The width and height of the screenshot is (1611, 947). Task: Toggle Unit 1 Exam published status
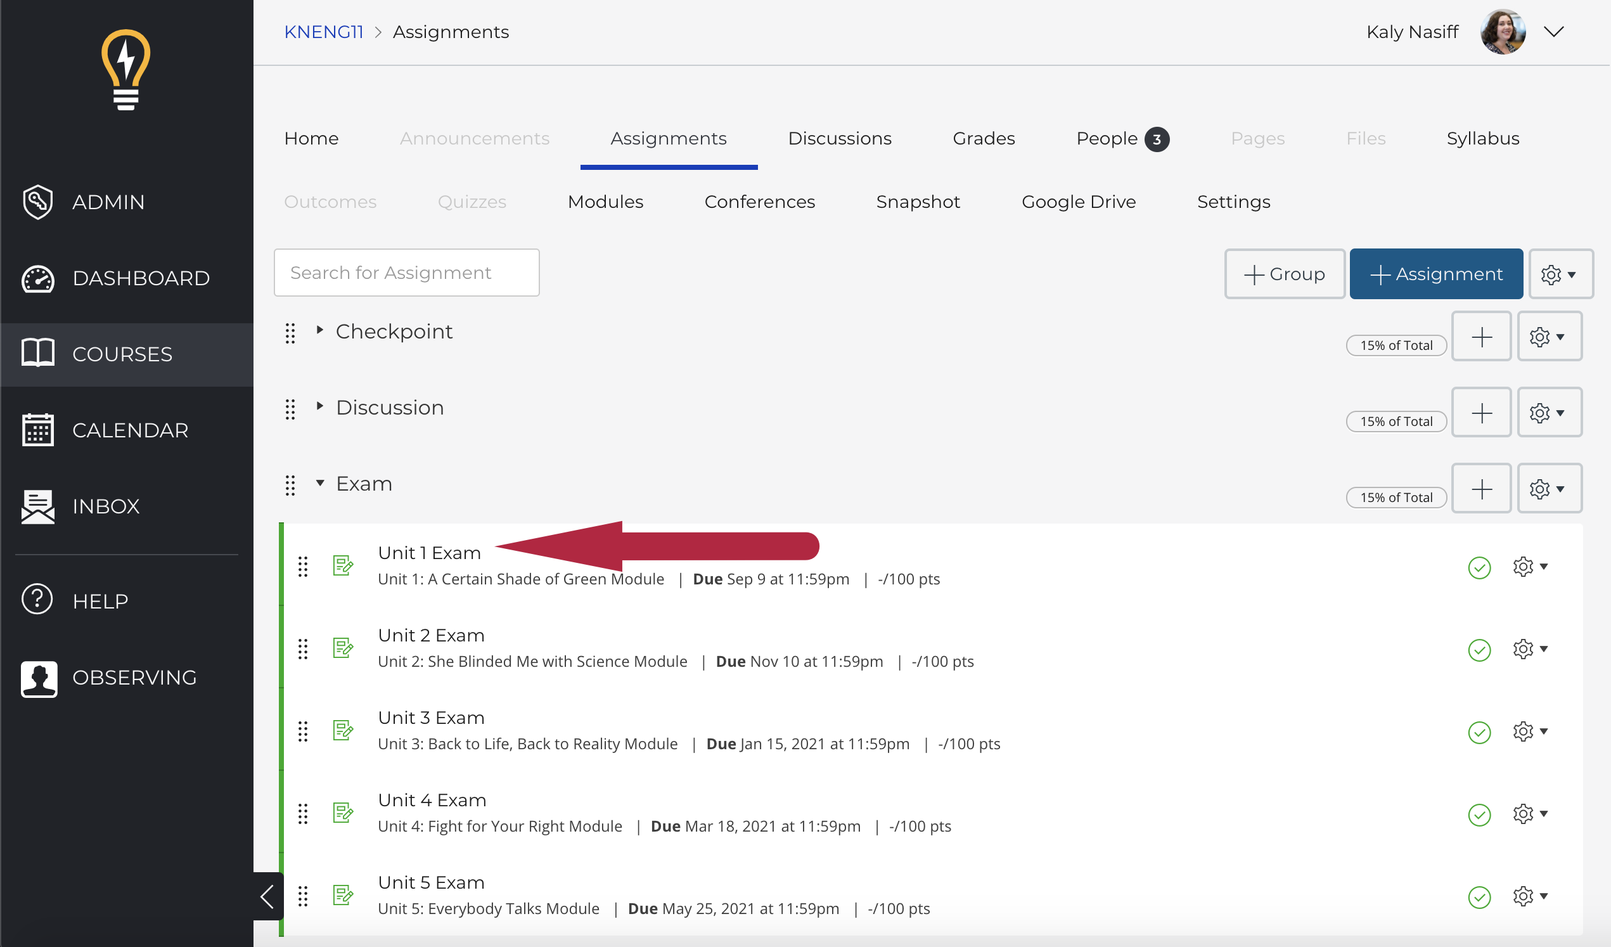tap(1480, 565)
